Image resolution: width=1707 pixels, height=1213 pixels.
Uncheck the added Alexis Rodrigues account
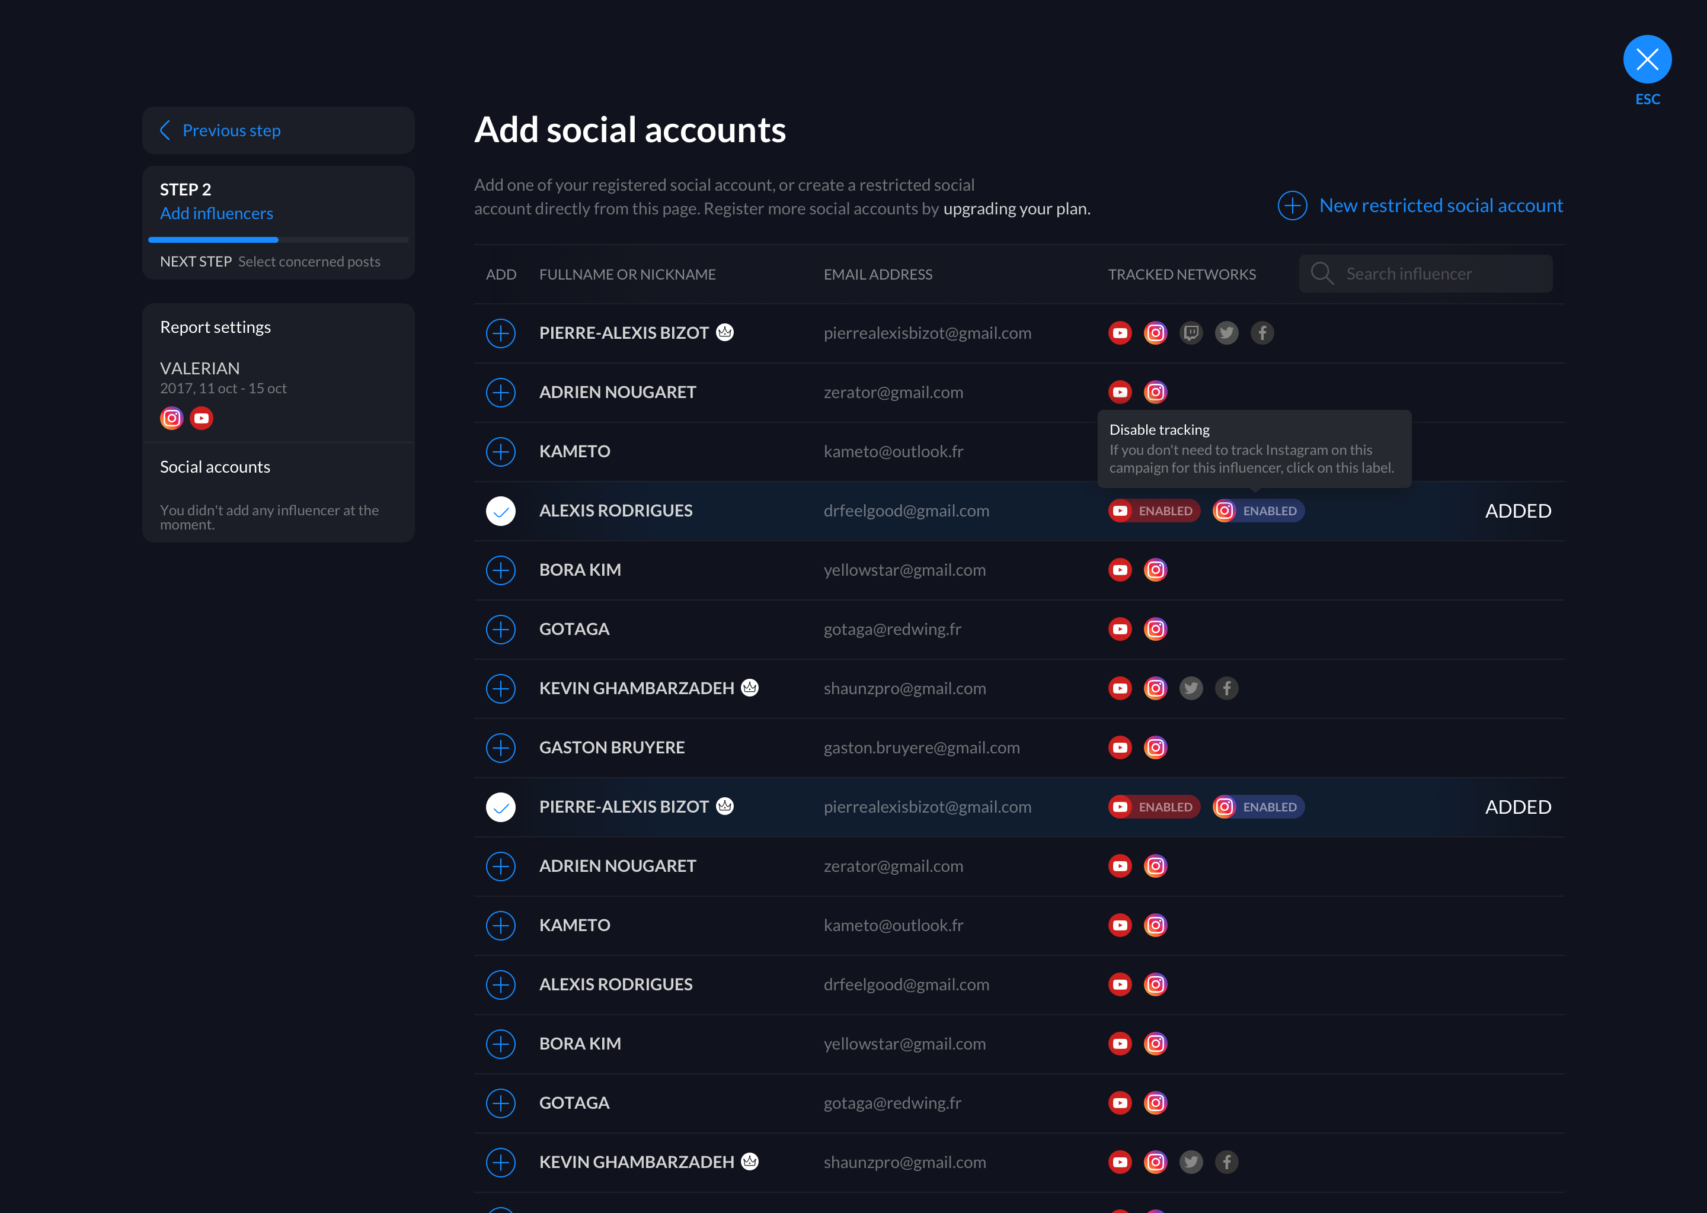click(x=501, y=511)
